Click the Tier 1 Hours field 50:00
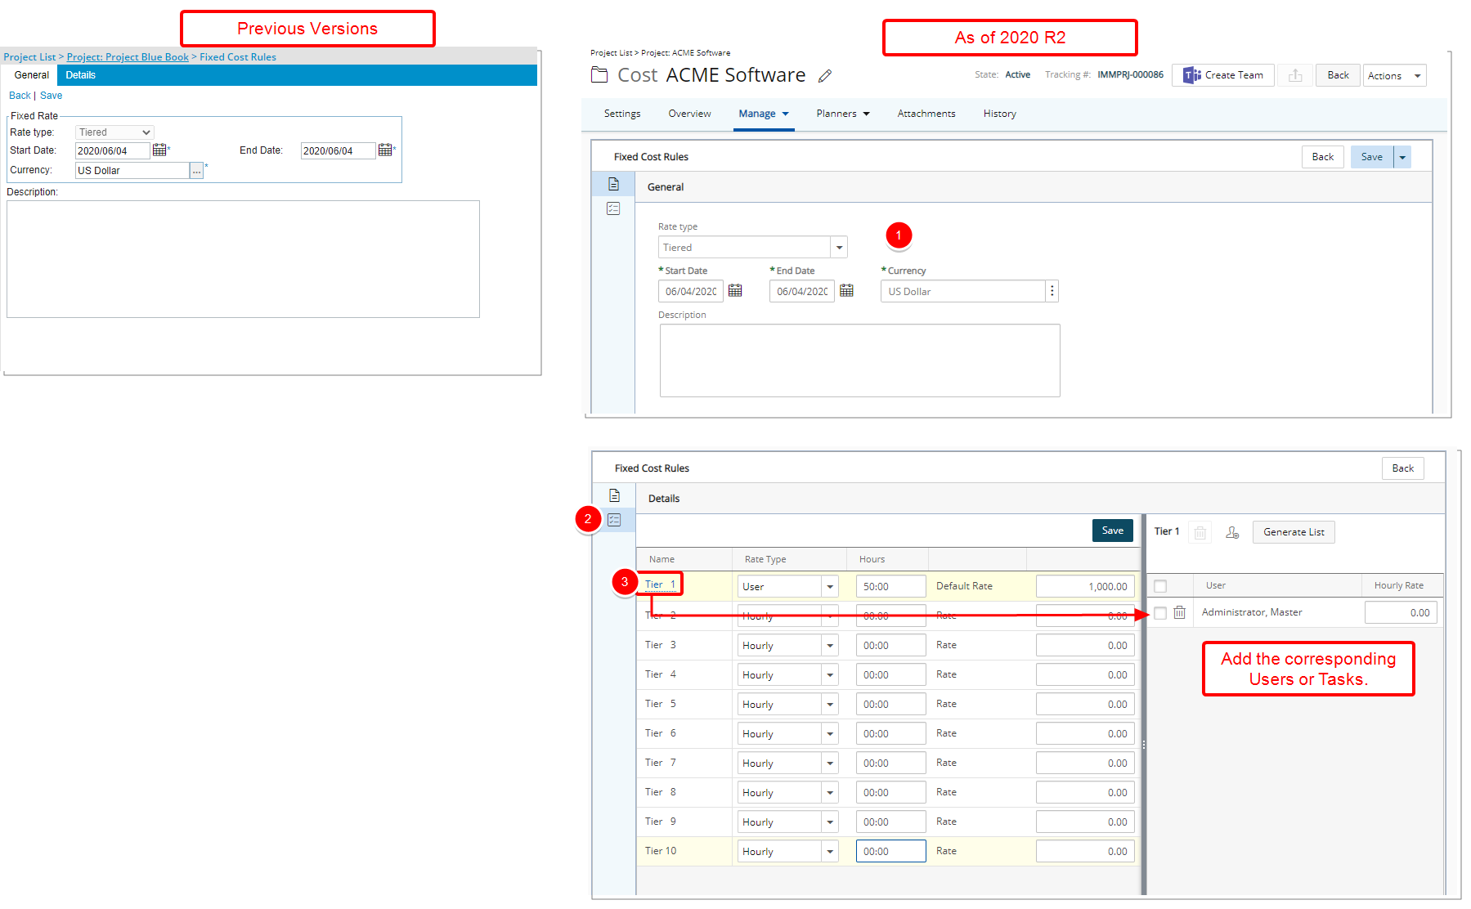 tap(890, 586)
